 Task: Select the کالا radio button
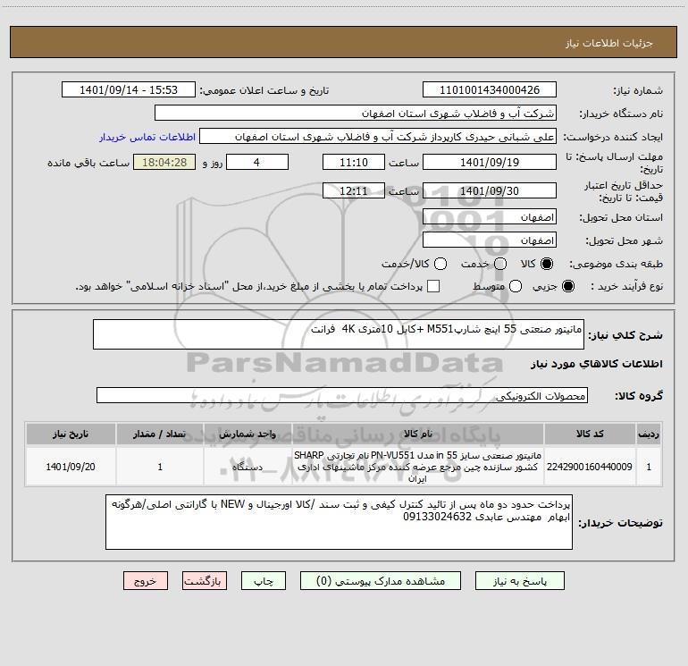point(547,264)
